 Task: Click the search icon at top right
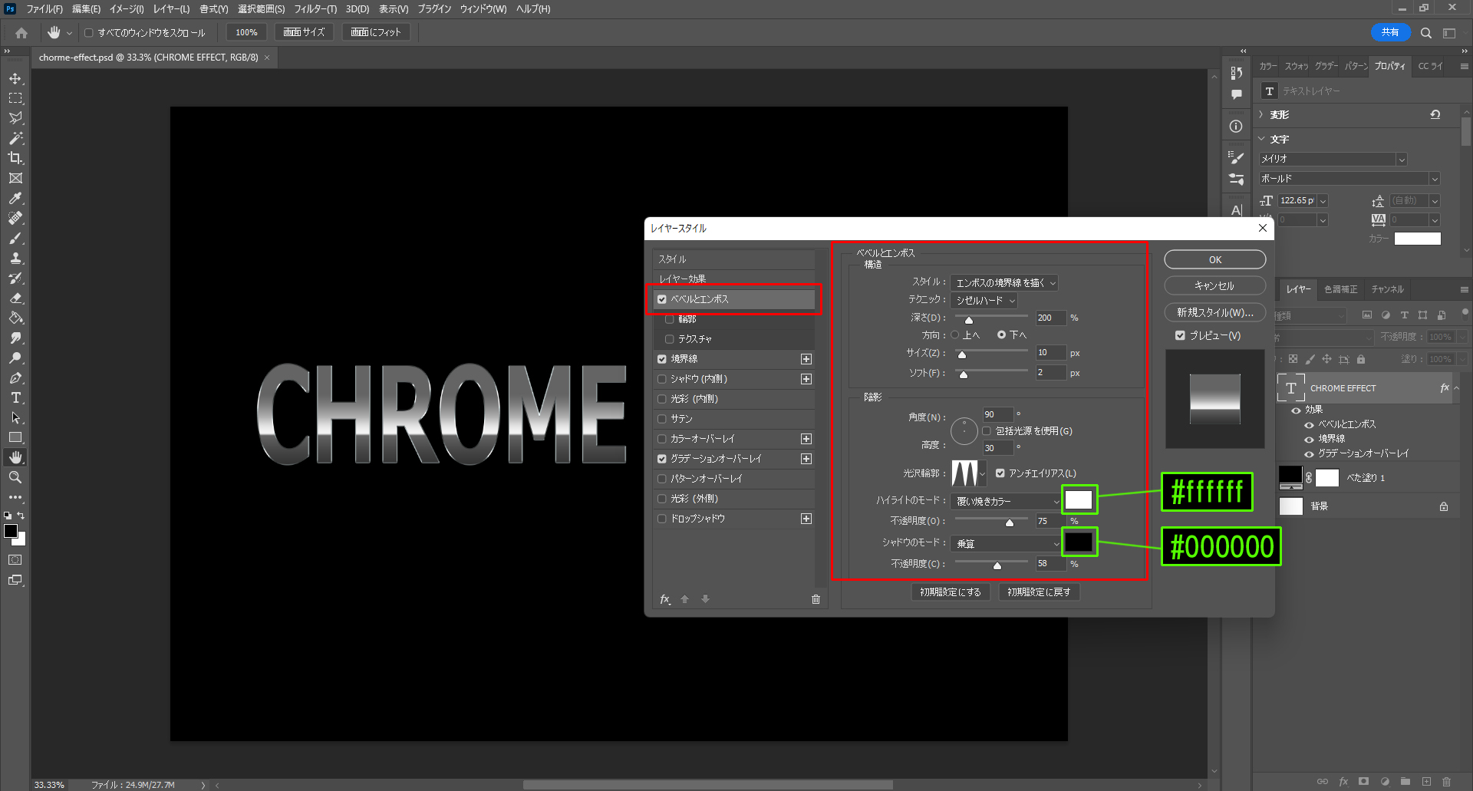(x=1425, y=33)
